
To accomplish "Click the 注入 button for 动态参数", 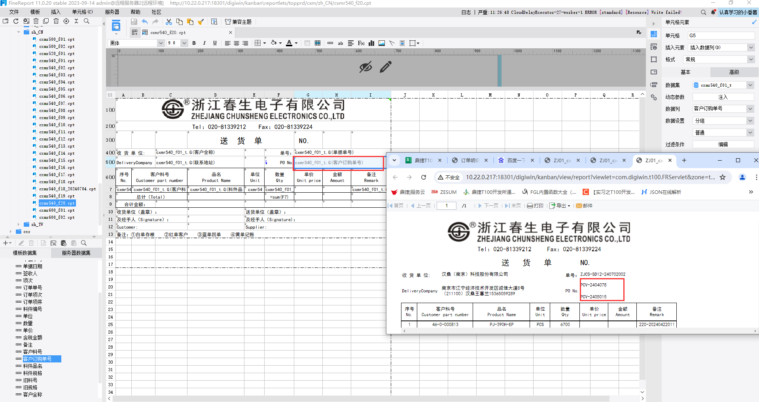I will 723,97.
